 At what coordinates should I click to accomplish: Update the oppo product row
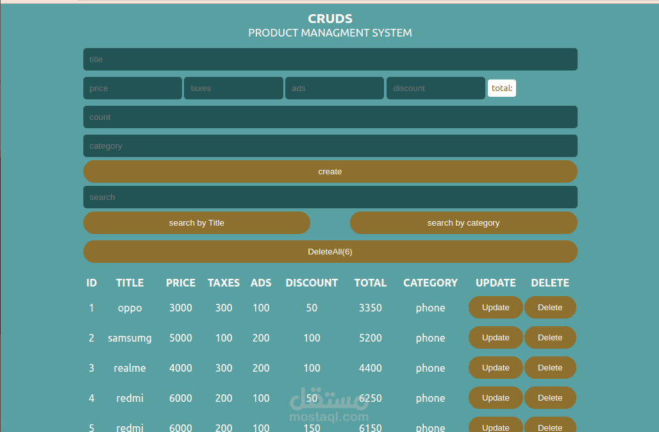point(496,308)
